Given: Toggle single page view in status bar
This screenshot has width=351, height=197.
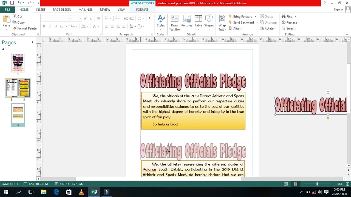Looking at the screenshot, I should [286, 184].
